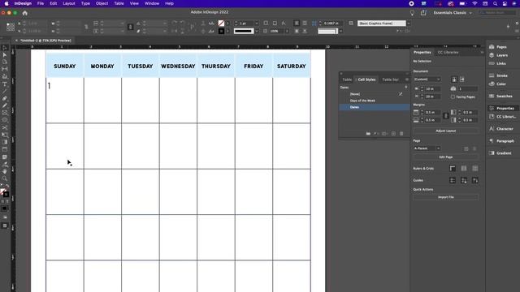The image size is (520, 292).
Task: Open the Links panel
Action: [497, 63]
